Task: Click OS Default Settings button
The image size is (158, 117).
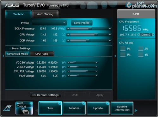Action: 46,95
